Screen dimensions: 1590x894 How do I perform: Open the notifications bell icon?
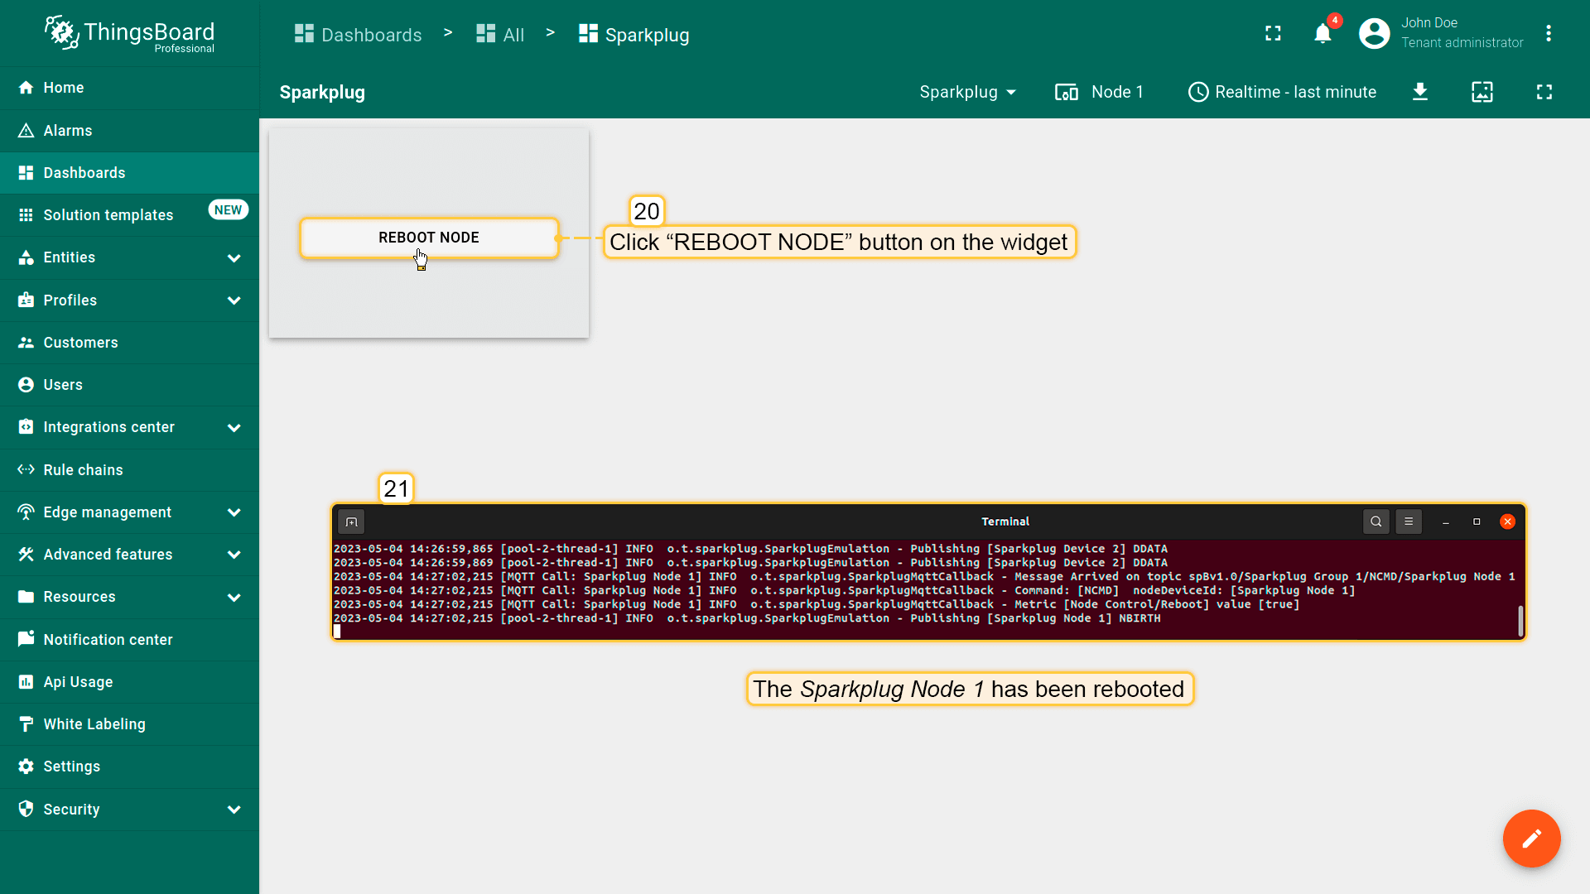1323,34
